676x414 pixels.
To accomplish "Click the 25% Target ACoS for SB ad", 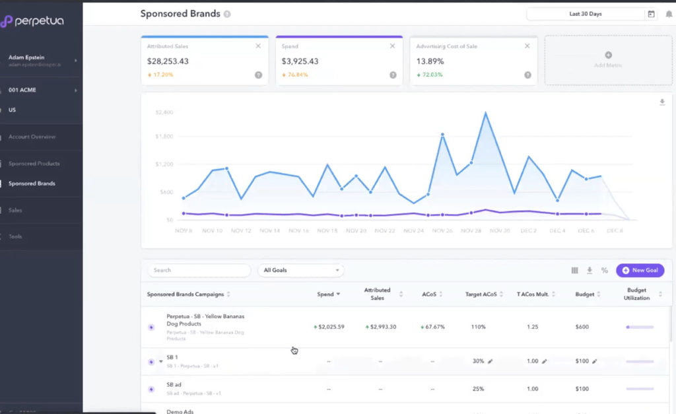I will coord(478,389).
